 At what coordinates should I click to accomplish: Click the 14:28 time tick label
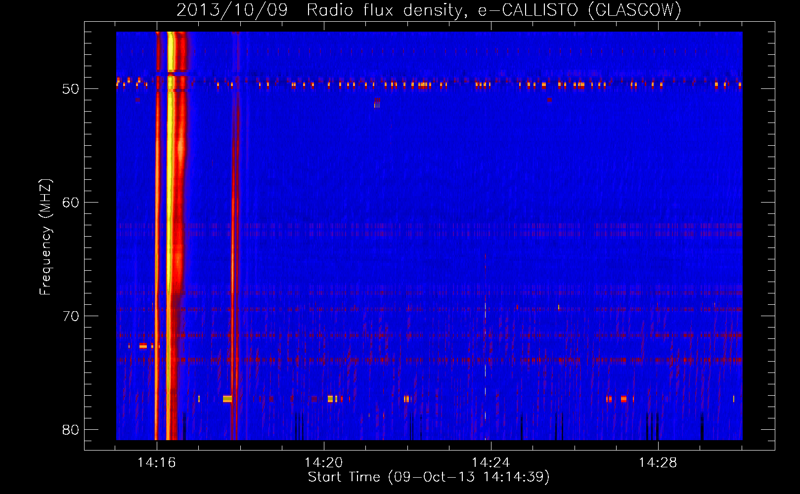pyautogui.click(x=658, y=463)
